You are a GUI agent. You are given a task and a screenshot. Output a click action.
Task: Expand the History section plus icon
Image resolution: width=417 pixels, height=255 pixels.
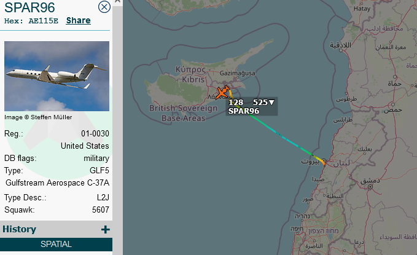(x=105, y=229)
